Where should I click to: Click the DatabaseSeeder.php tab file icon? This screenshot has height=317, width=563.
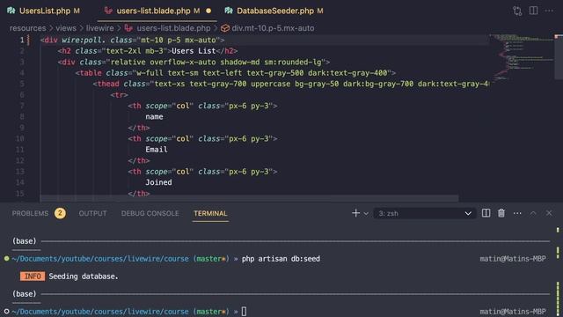click(229, 11)
